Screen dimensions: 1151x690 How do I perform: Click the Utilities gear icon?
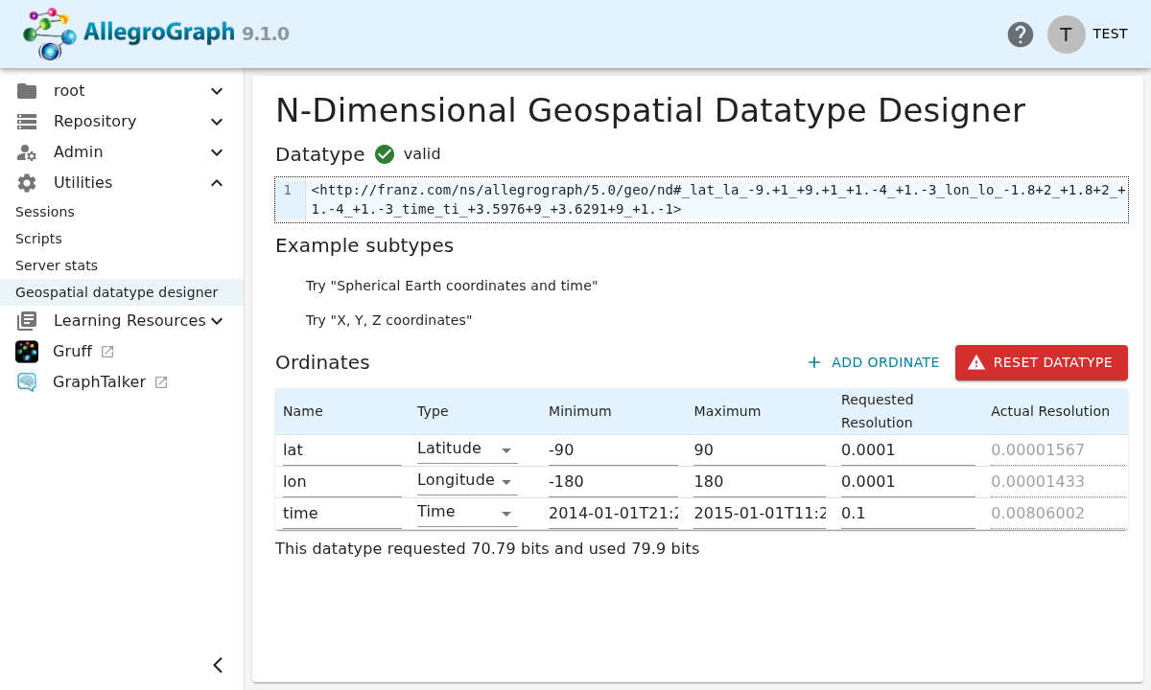[x=27, y=183]
